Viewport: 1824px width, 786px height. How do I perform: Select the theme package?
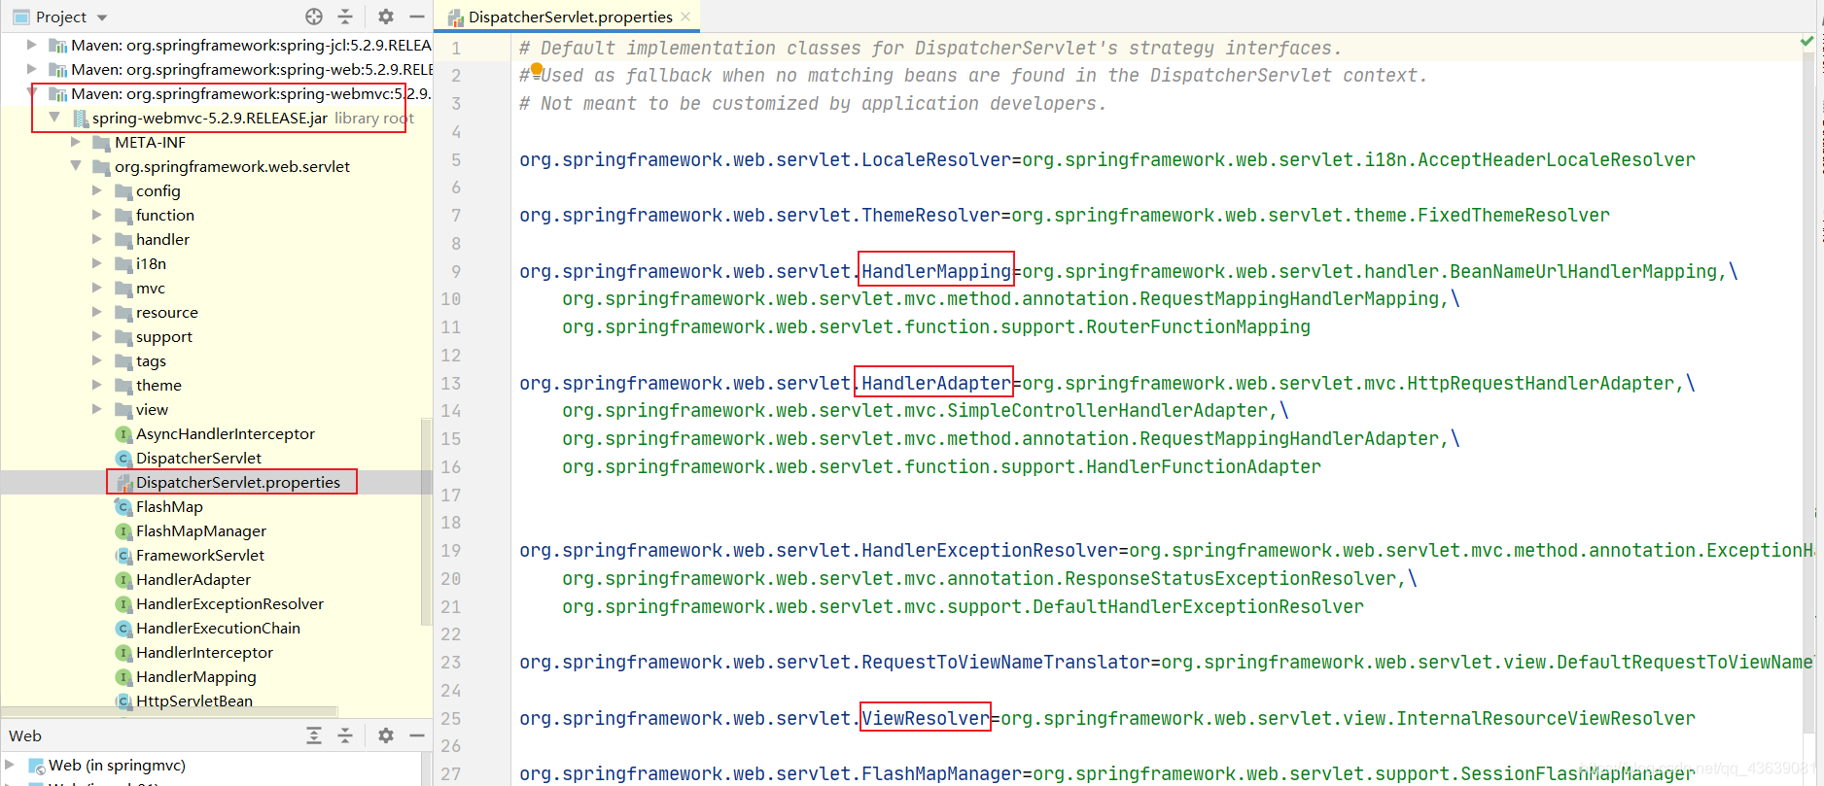(158, 385)
